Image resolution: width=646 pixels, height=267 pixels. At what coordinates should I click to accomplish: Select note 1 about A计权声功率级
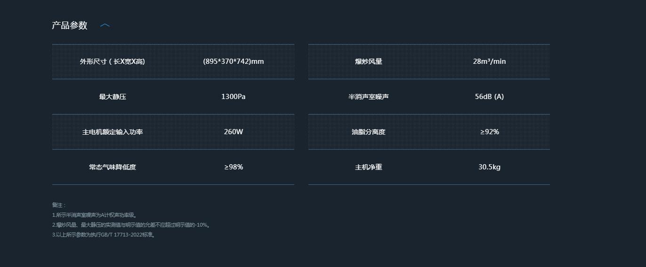(x=95, y=215)
